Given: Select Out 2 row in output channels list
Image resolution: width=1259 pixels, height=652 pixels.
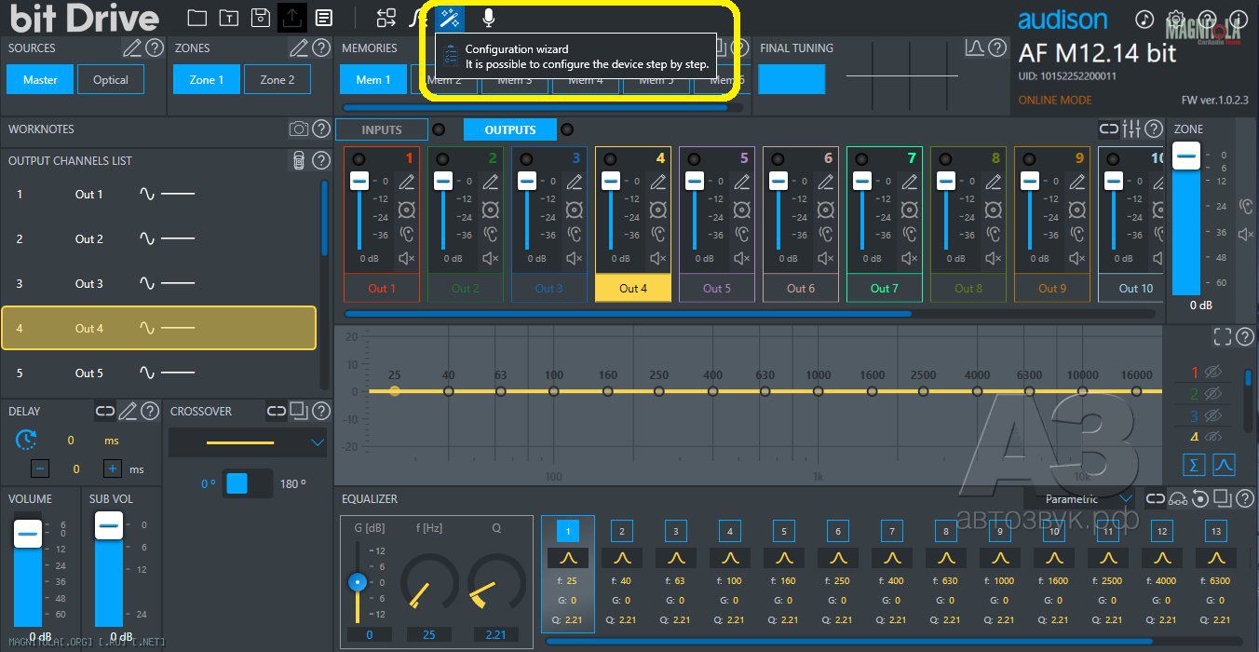Looking at the screenshot, I should [159, 239].
